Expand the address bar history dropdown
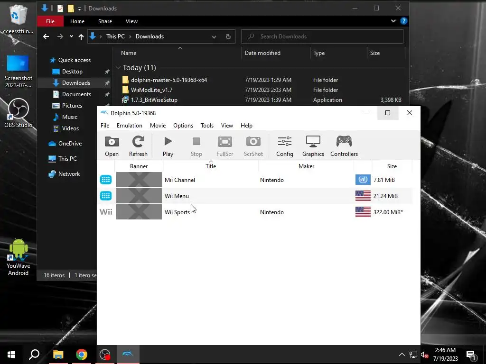 214,36
